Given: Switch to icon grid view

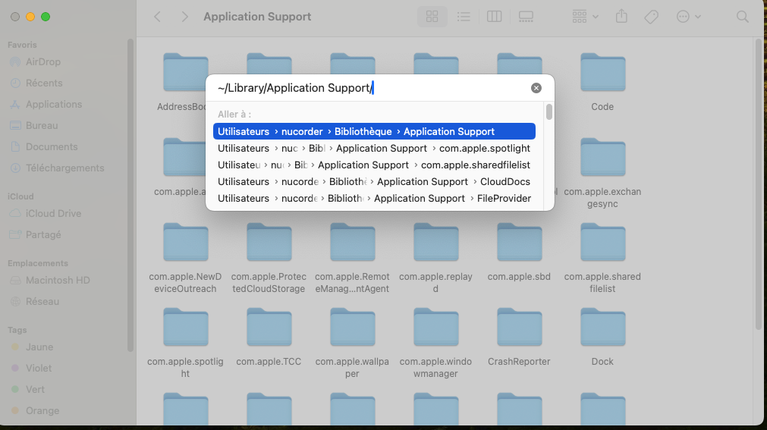Looking at the screenshot, I should click(x=432, y=17).
